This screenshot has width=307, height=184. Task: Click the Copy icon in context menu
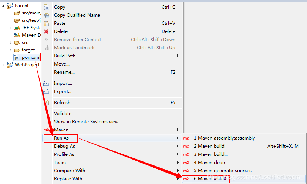click(46, 7)
